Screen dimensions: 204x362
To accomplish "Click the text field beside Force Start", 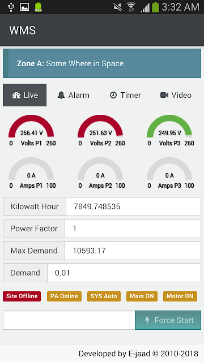I will click(69, 320).
